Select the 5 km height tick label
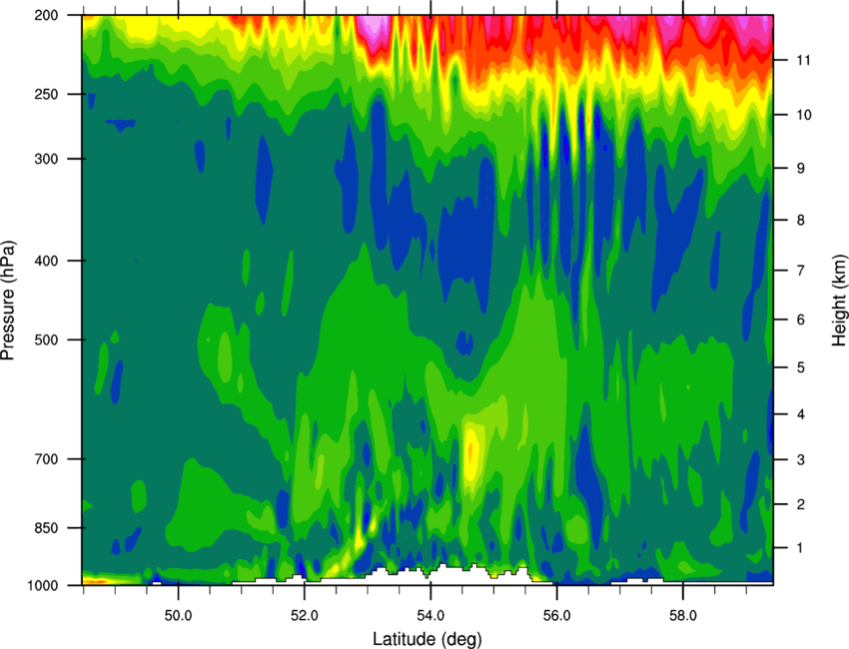This screenshot has width=849, height=649. click(x=800, y=367)
